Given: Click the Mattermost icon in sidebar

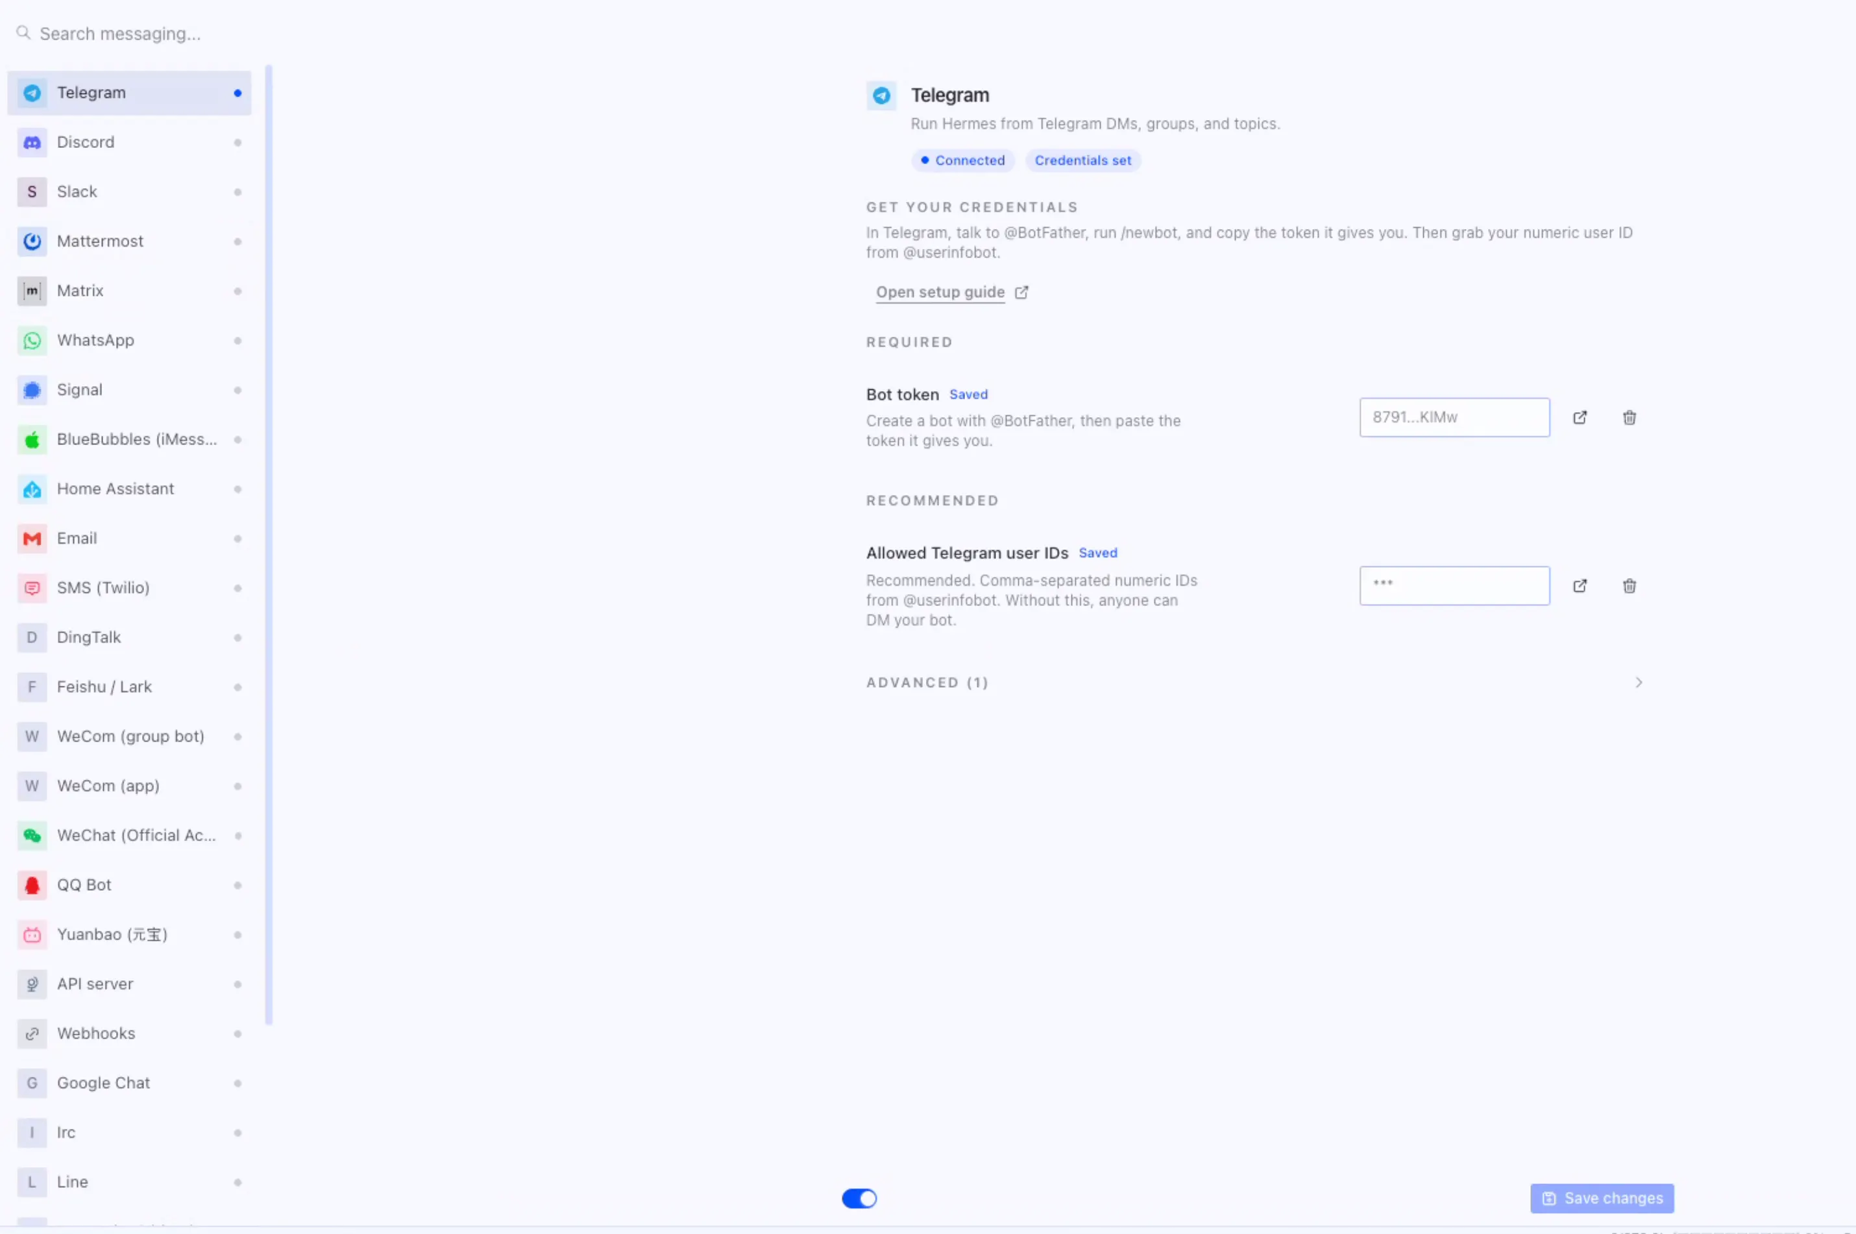Looking at the screenshot, I should point(32,241).
